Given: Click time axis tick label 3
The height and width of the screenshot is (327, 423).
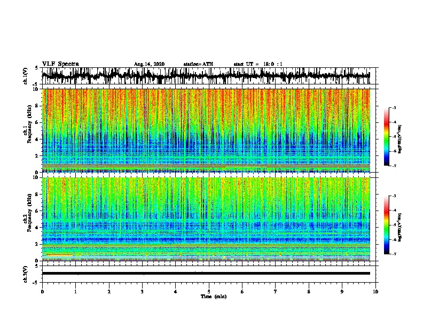Looking at the screenshot, I should point(142,291).
